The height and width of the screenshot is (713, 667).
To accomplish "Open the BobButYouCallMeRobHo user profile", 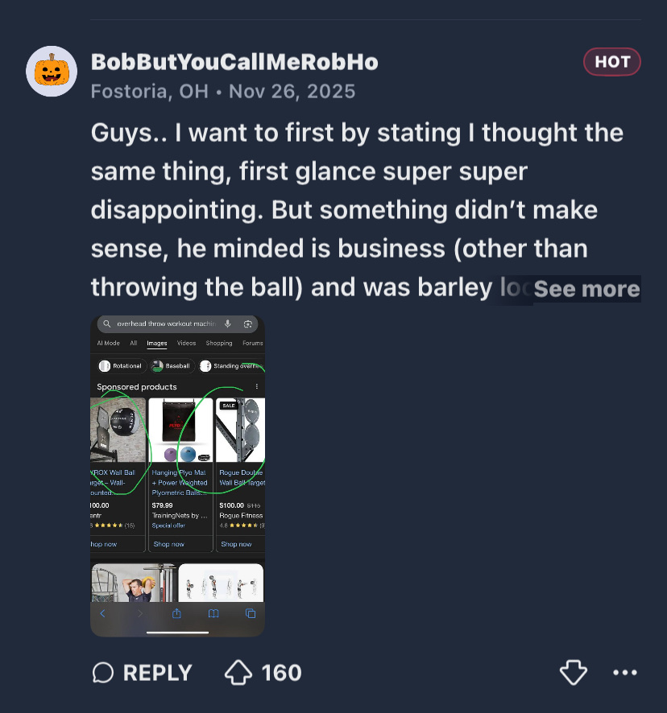I will click(234, 62).
